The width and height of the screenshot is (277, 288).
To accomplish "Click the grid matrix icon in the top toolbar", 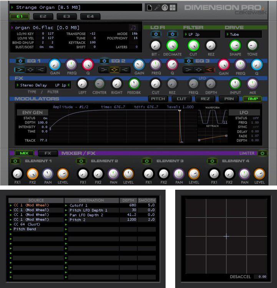I will click(173, 8).
